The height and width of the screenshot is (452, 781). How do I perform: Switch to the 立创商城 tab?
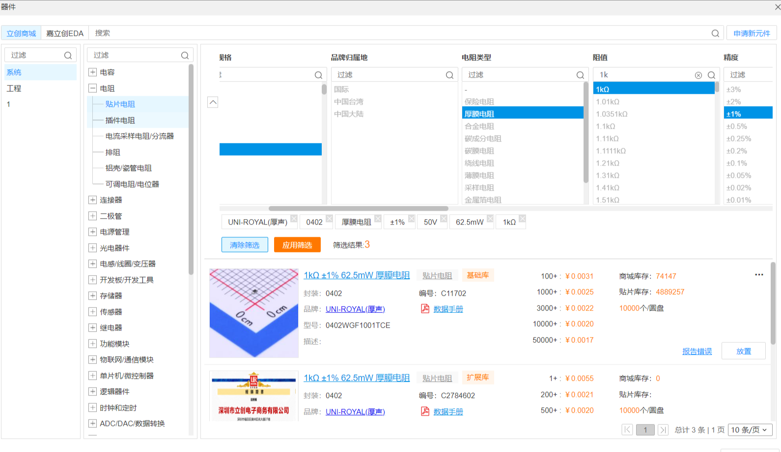click(x=21, y=33)
